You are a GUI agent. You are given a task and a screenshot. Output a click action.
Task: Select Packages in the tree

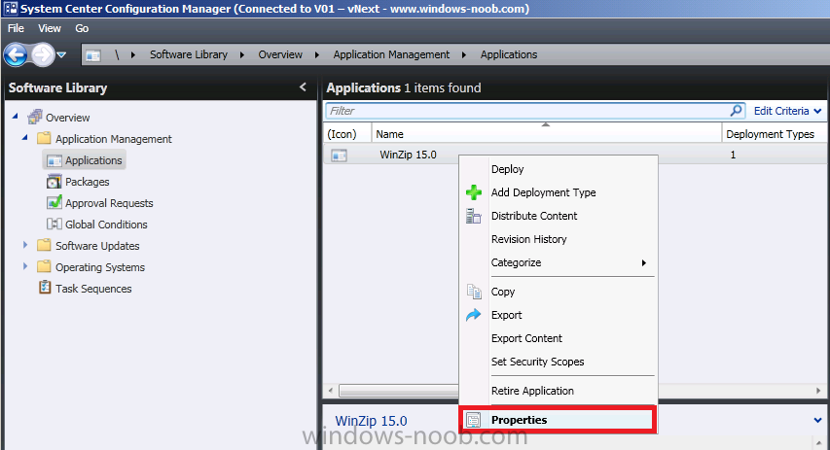(87, 182)
